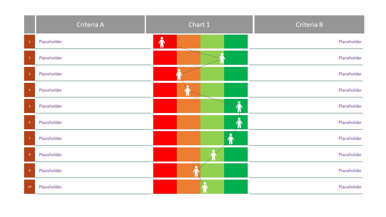Click the red segment in row 6
Image resolution: width=386 pixels, height=217 pixels.
(165, 122)
